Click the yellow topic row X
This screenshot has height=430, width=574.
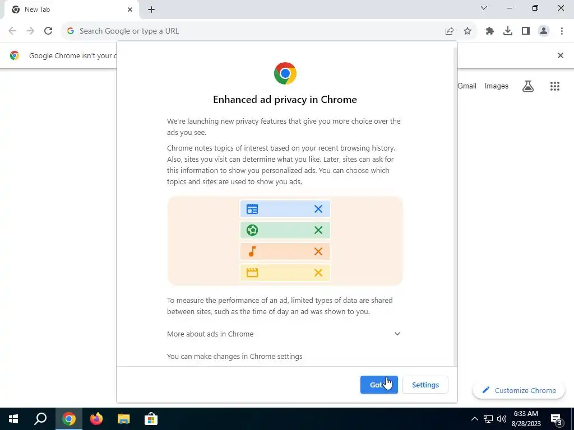pos(318,273)
